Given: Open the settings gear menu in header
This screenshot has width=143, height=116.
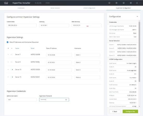Looking at the screenshot, I should pyautogui.click(x=137, y=3).
